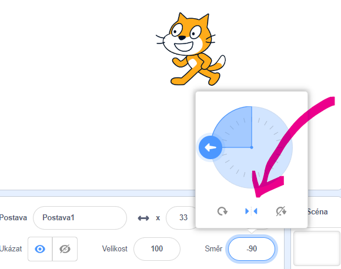Show the sprite using the eye button
This screenshot has width=341, height=269.
pyautogui.click(x=40, y=249)
